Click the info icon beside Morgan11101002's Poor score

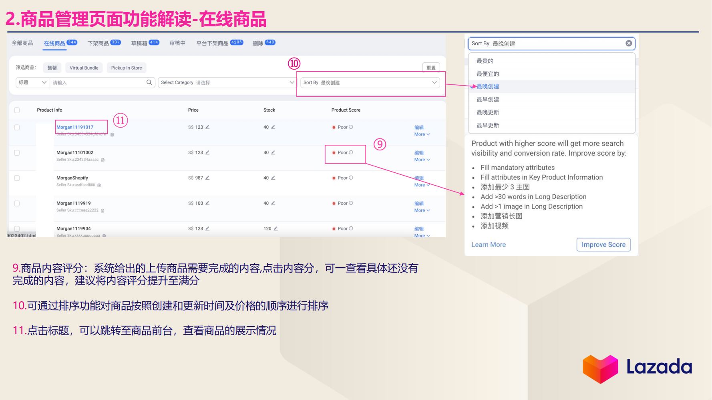[351, 152]
